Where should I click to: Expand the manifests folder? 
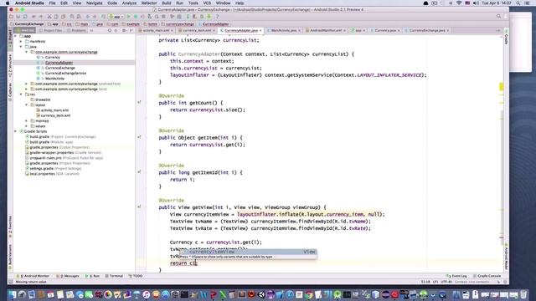point(21,41)
